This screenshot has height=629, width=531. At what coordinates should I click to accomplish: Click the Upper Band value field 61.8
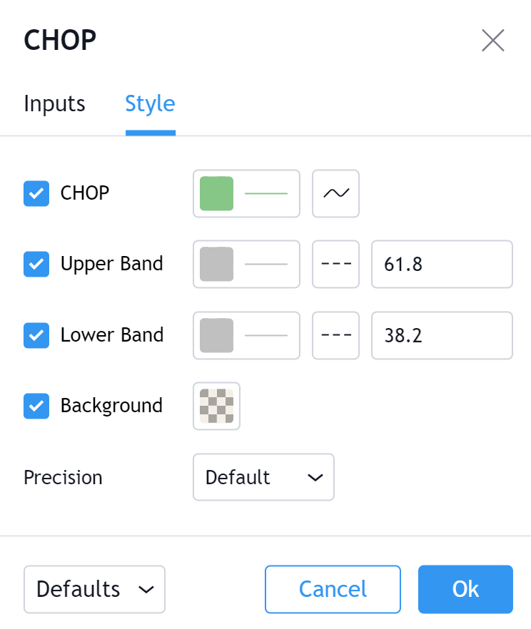pos(442,264)
